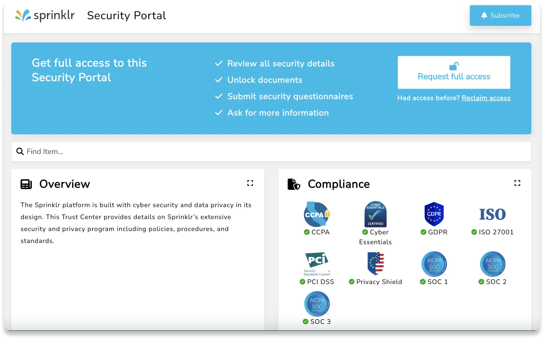Click the Compliance document shield icon

point(294,184)
